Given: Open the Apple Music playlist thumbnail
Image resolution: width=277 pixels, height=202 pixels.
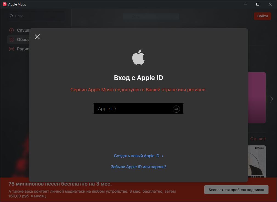Looking at the screenshot, I should tap(257, 161).
